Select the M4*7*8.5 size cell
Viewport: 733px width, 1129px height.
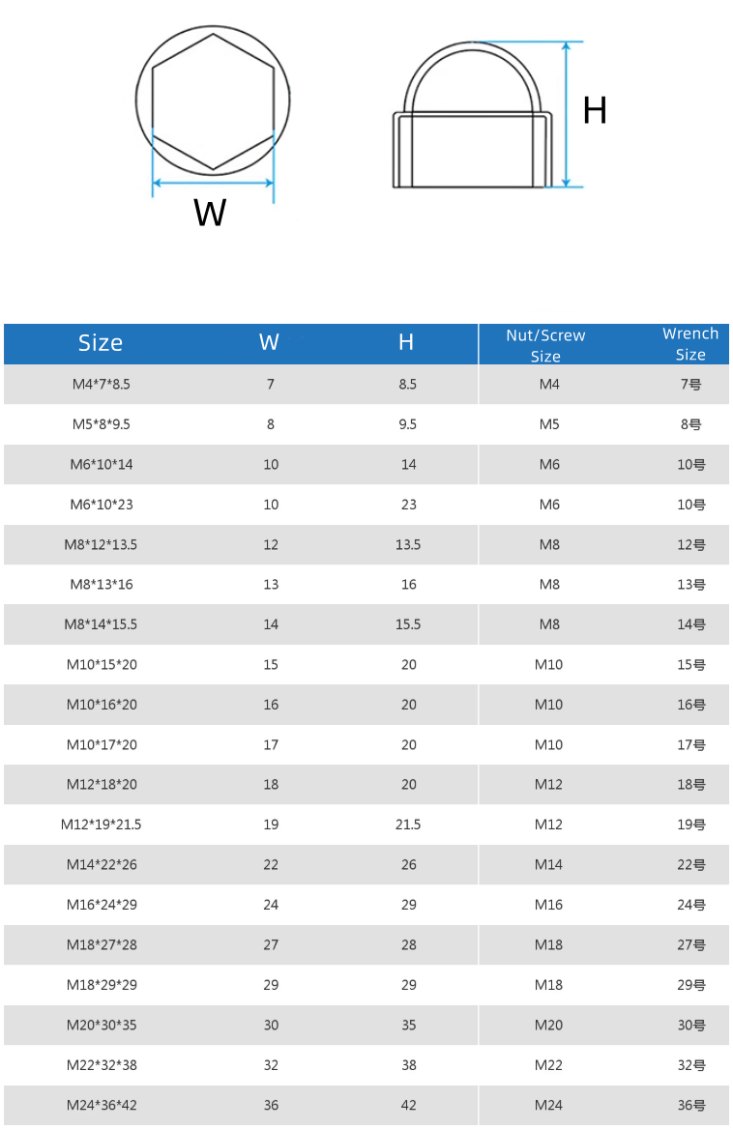coord(101,385)
